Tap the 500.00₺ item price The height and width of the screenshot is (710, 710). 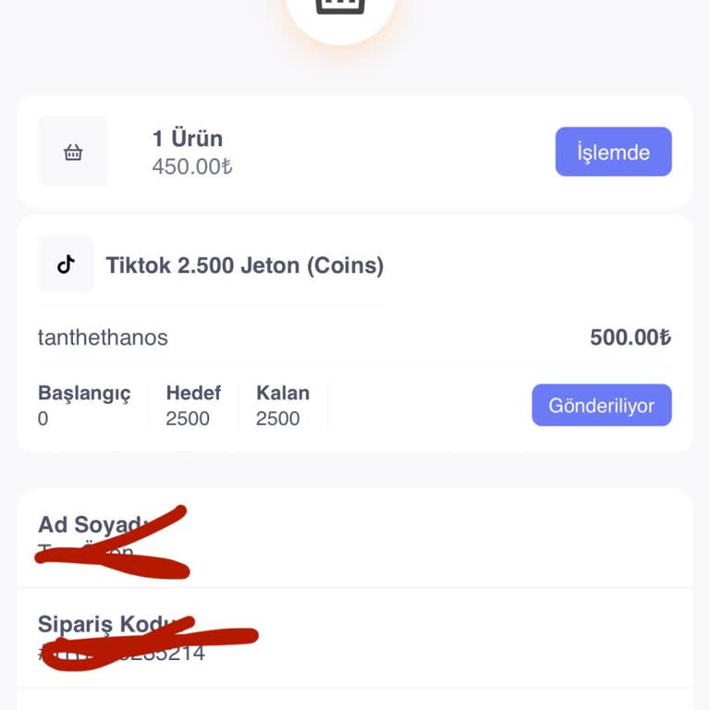630,337
